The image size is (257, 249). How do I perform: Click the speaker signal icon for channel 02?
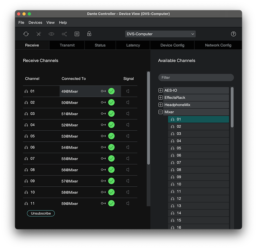pos(128,102)
